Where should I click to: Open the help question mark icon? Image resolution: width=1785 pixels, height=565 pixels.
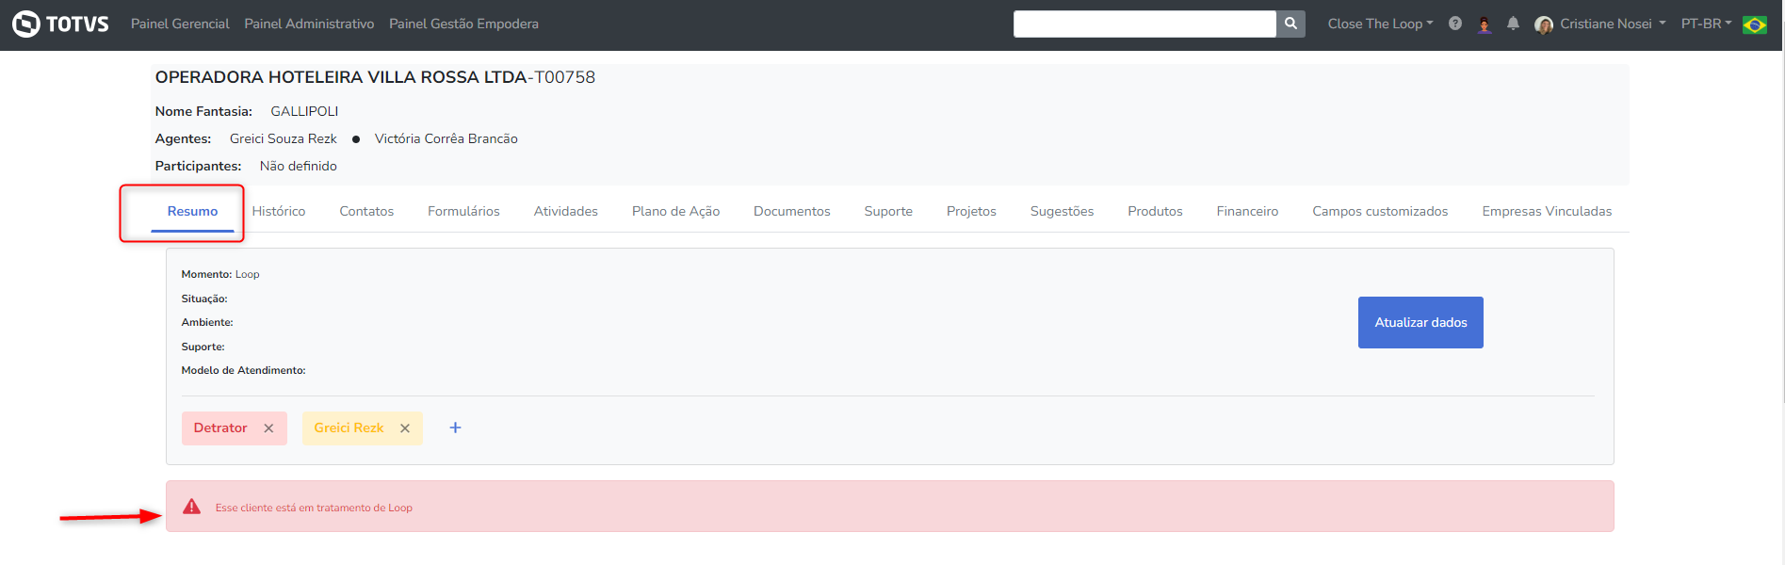point(1455,24)
